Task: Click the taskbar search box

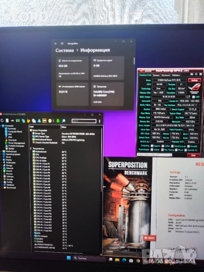Action: [89, 258]
